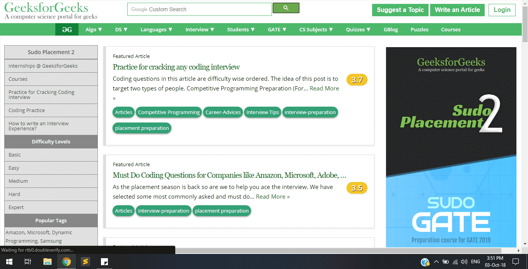This screenshot has width=528, height=269.
Task: Open the GBlog nav item
Action: point(391,29)
